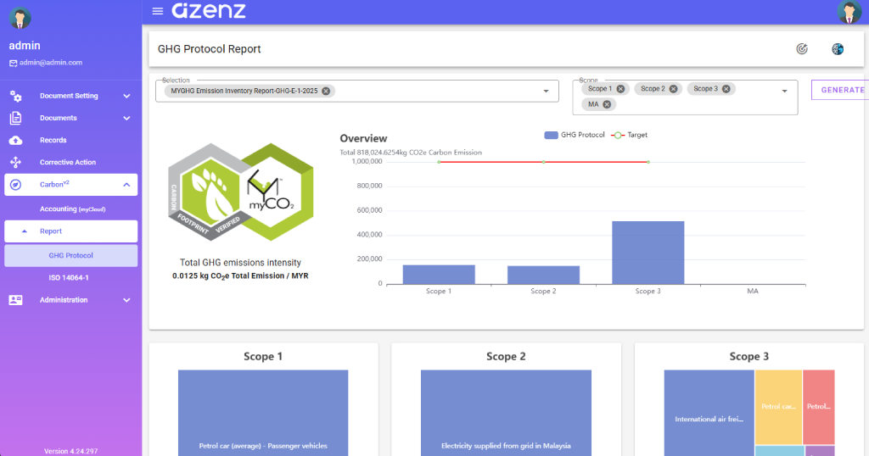Open Corrective Action in sidebar
Screen dimensions: 869x456
click(67, 162)
